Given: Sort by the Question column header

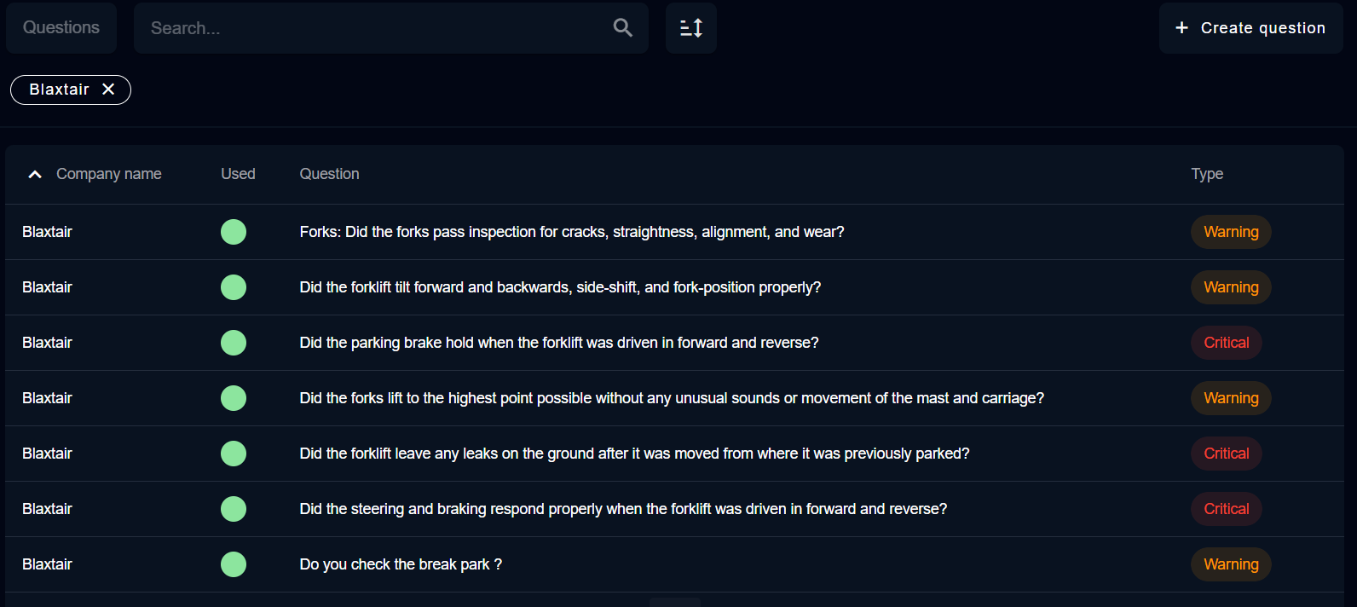Looking at the screenshot, I should (329, 174).
